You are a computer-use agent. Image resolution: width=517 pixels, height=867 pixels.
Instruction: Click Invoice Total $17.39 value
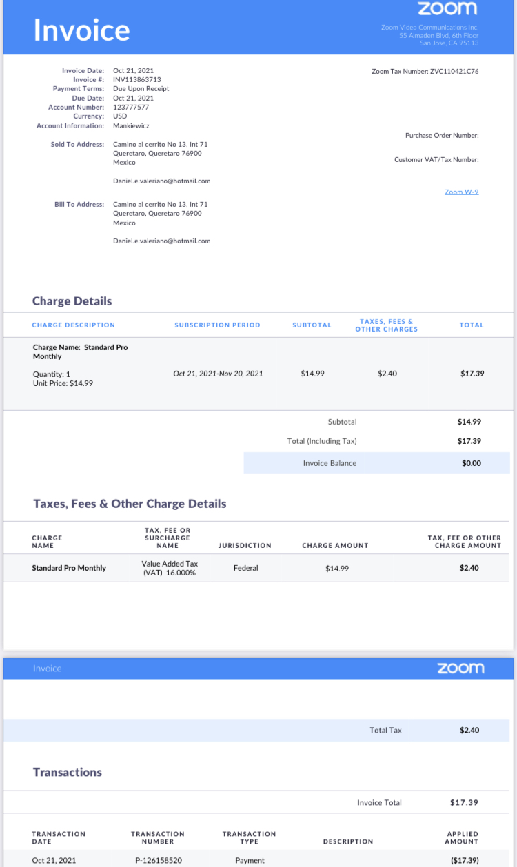click(x=464, y=802)
